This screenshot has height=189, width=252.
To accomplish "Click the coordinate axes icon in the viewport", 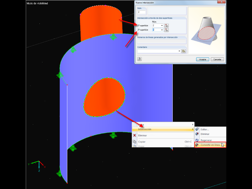I will [38, 166].
